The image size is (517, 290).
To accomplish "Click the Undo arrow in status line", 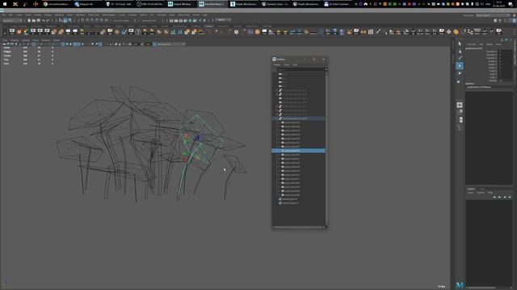I will click(x=43, y=20).
